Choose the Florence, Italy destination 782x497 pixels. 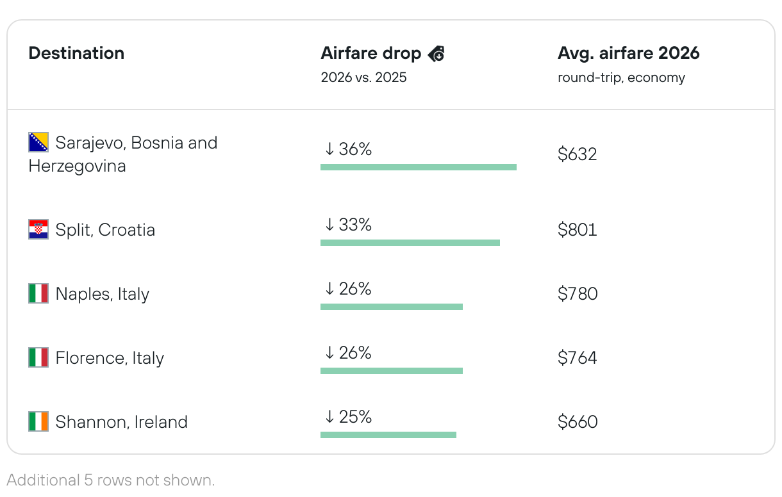click(110, 358)
